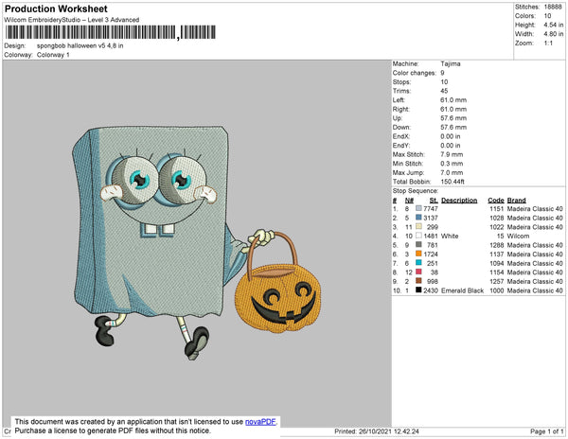568x439 pixels.
Task: Click the Zoom value '1:1'
Action: (x=548, y=44)
